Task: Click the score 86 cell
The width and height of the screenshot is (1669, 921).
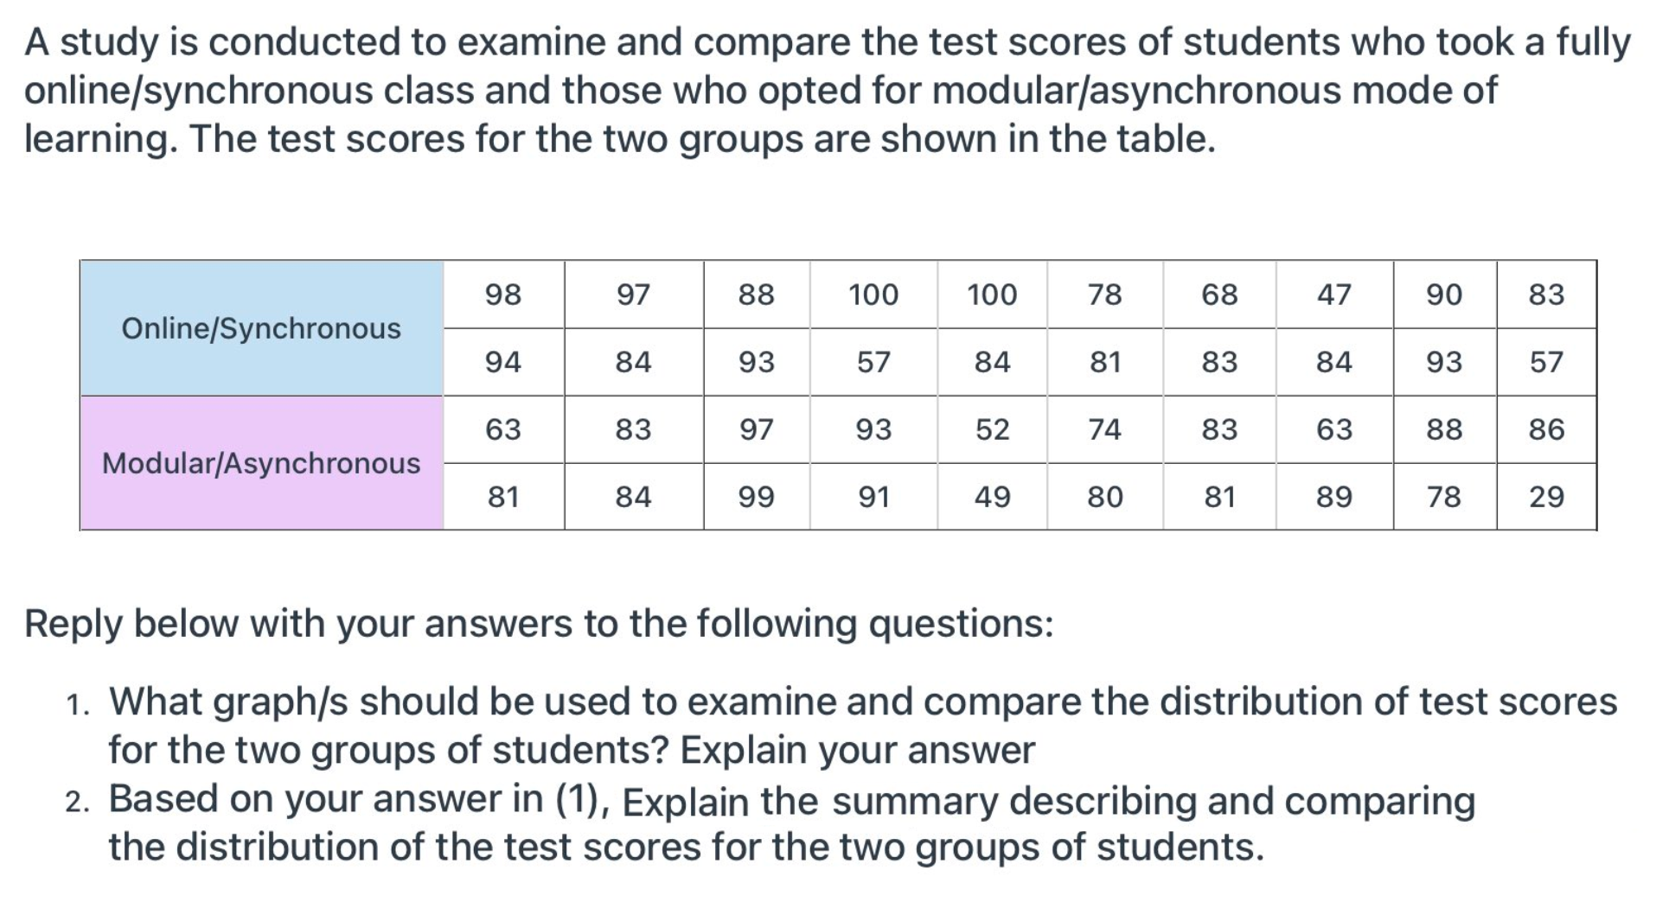Action: (x=1546, y=429)
